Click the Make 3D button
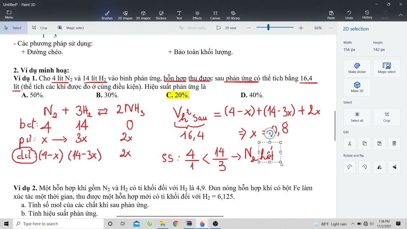 coord(357,87)
